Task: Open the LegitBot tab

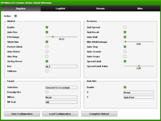Action: (x=60, y=8)
